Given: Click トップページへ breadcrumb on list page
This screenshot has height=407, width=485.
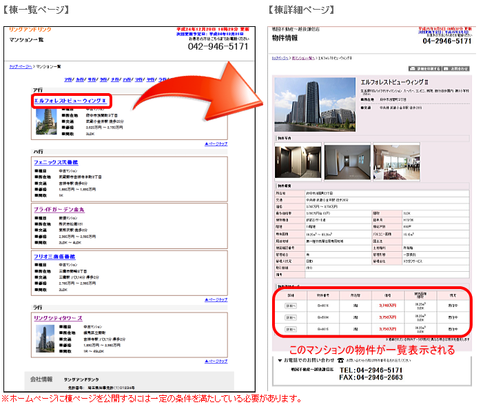Looking at the screenshot, I should 21,67.
